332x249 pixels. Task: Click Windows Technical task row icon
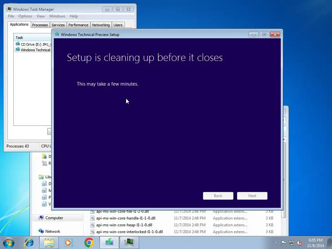click(18, 50)
